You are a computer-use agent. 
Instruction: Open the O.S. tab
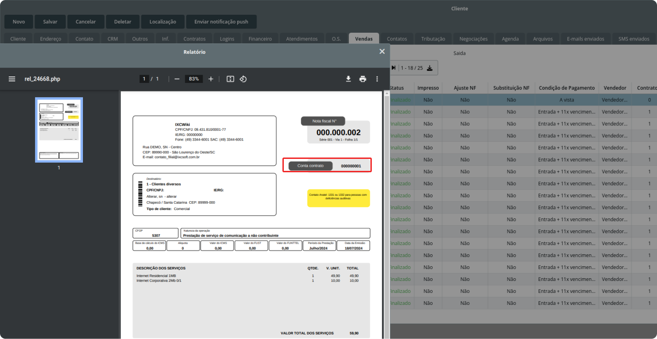pyautogui.click(x=336, y=39)
